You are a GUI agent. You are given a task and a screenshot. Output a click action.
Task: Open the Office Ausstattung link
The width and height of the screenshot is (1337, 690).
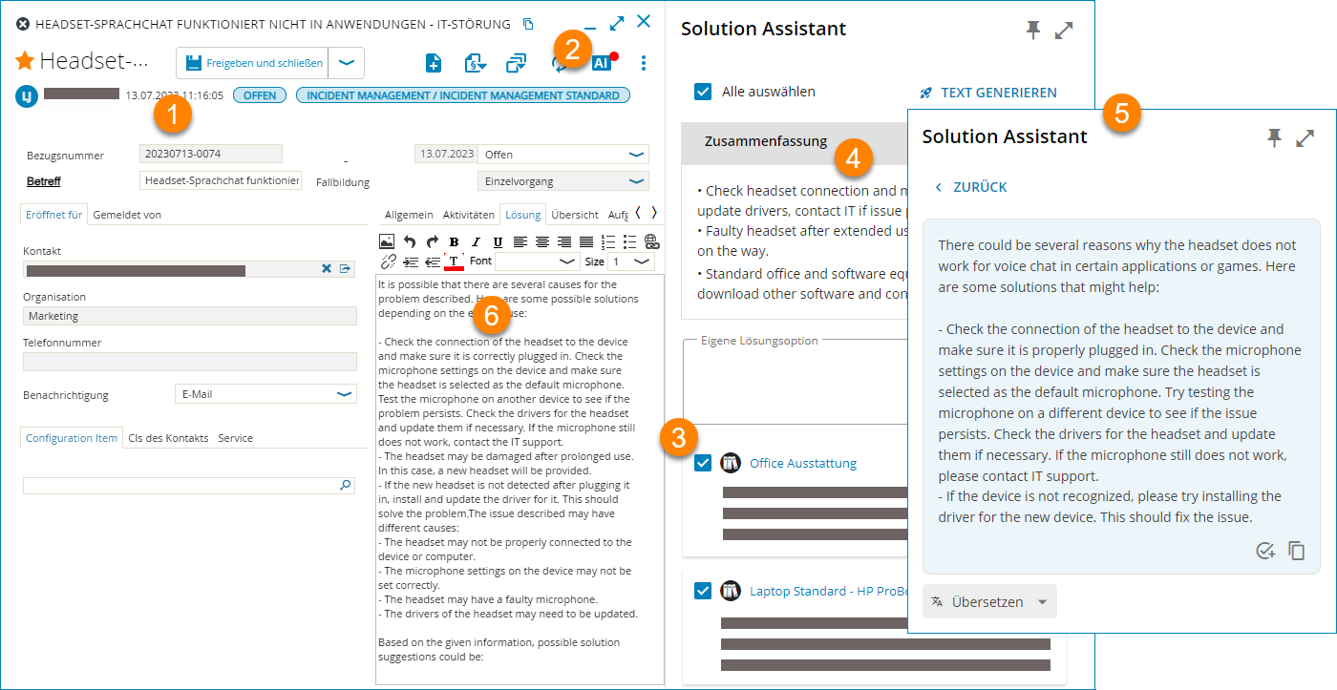click(x=803, y=463)
